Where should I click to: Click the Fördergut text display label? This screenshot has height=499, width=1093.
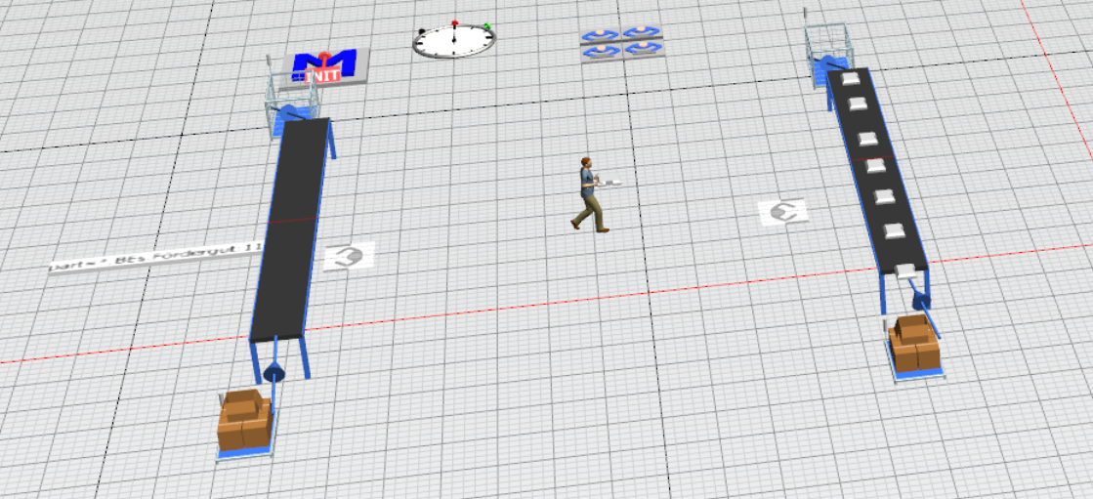coord(156,258)
